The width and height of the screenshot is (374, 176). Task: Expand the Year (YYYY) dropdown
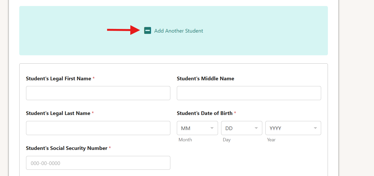[x=293, y=128]
